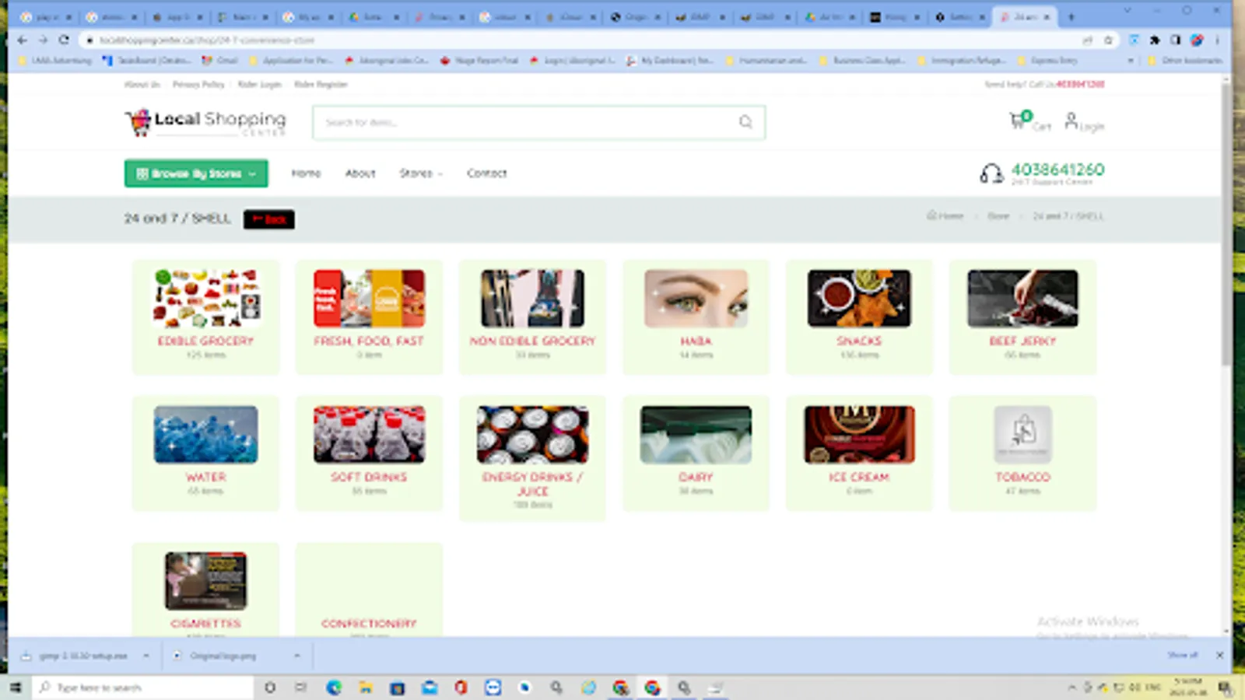
Task: Open the CIGARETTES category
Action: [x=205, y=590]
